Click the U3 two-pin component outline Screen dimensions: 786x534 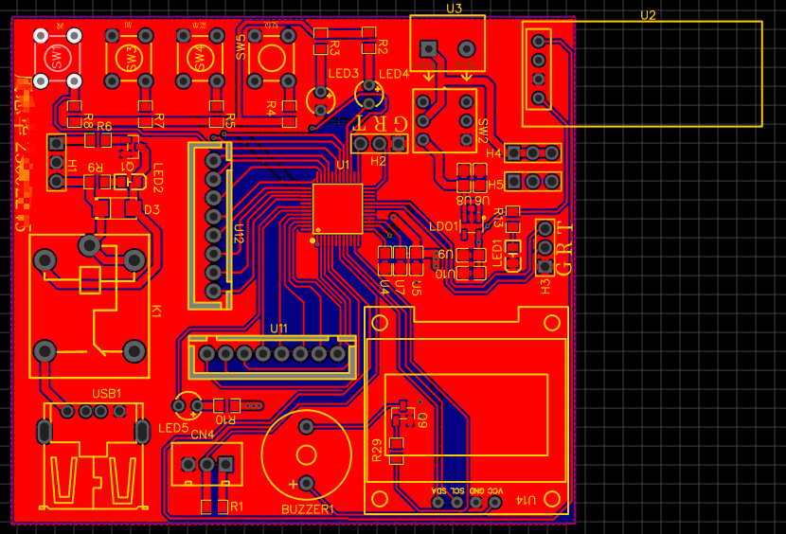click(x=448, y=44)
